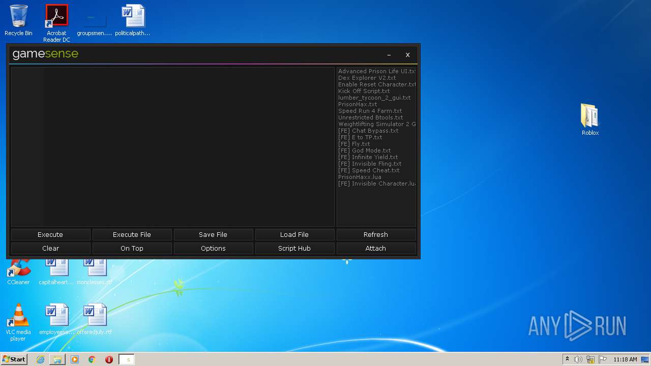Screen dimensions: 651x366
Task: Select [FE] Fly.txt script
Action: click(x=354, y=144)
